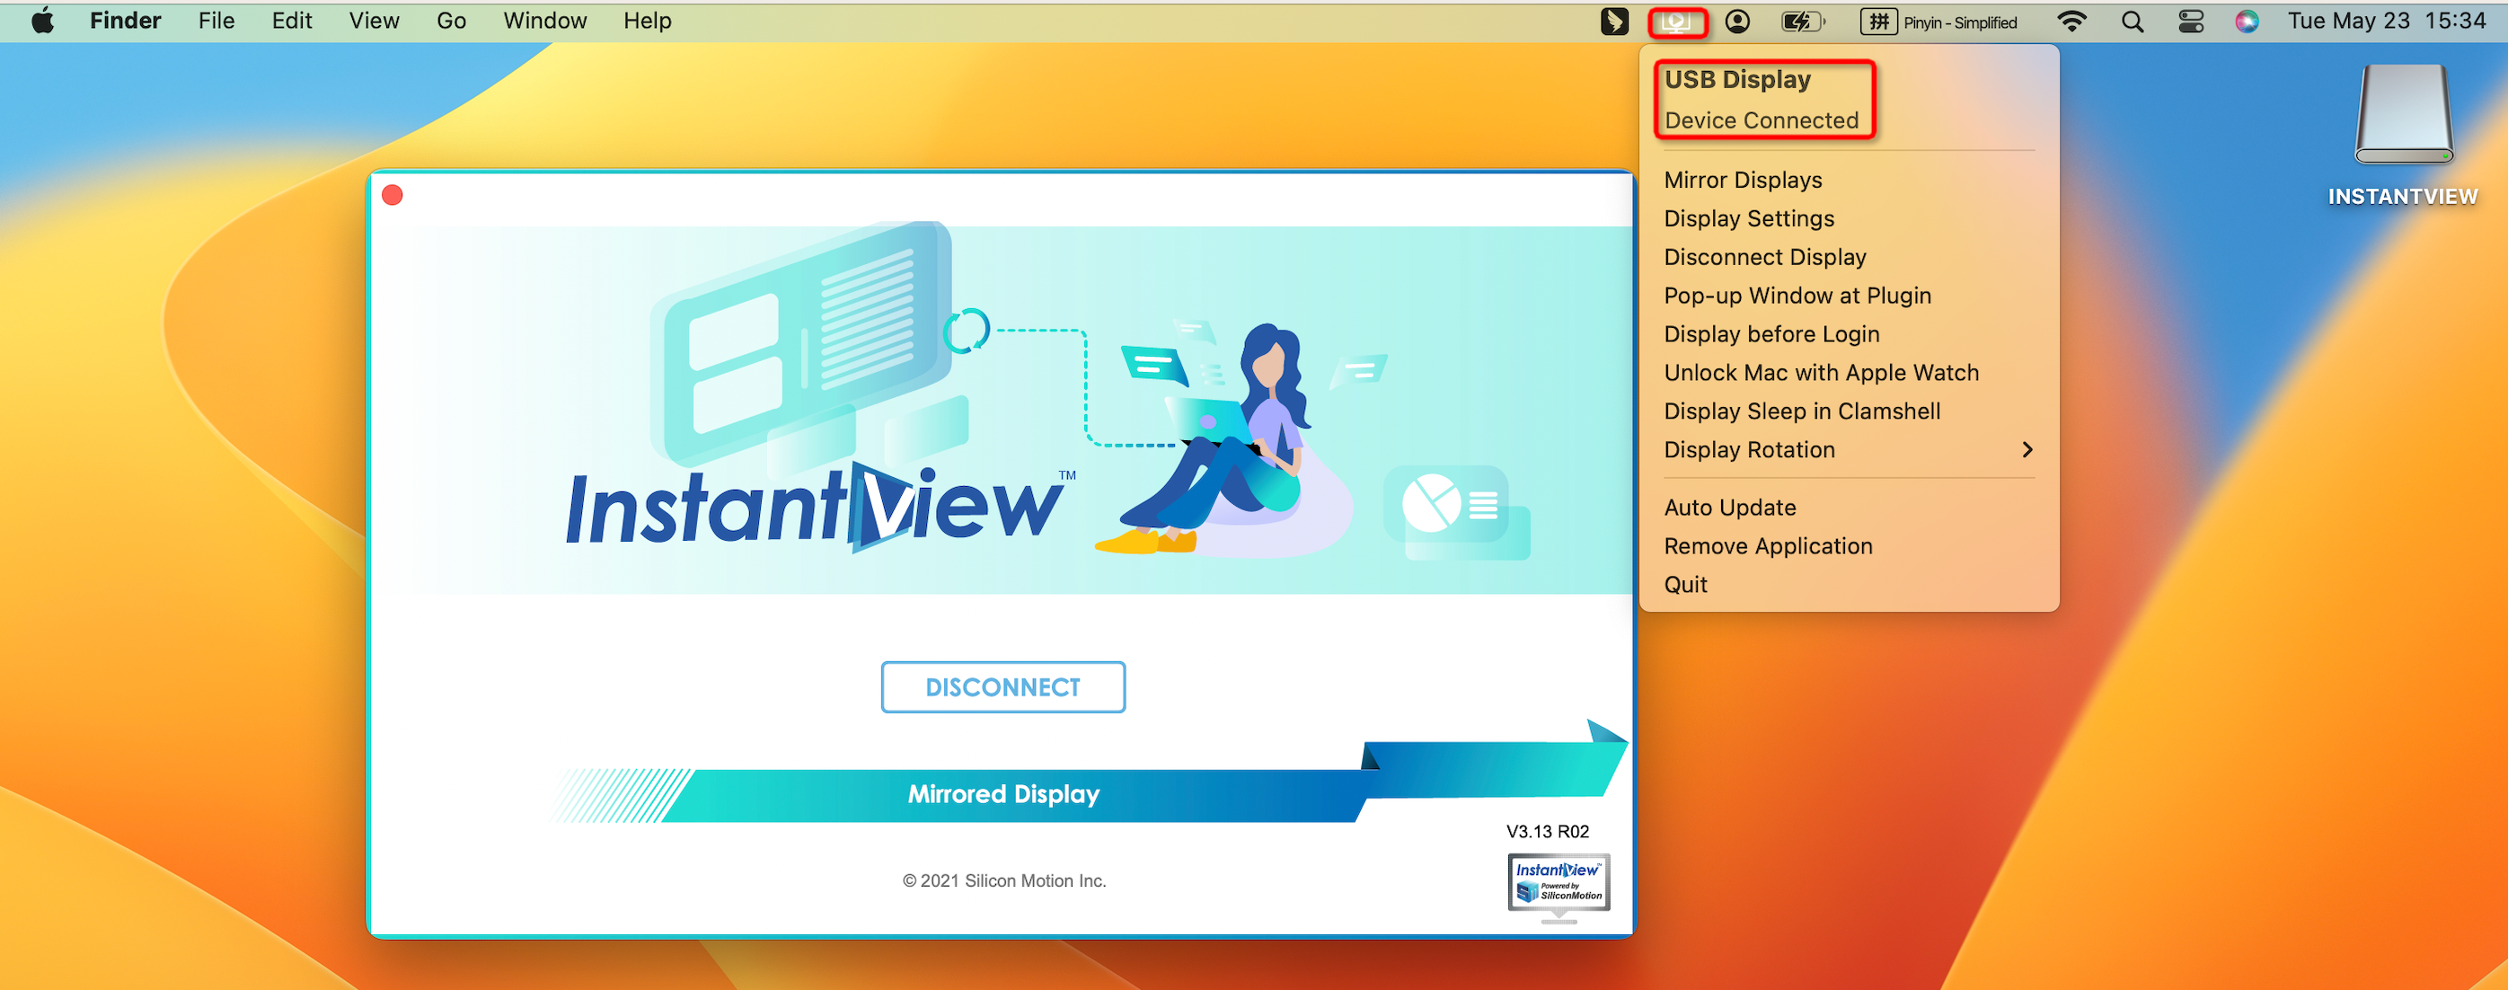
Task: Click the 2021 Silicon Motion Inc. copyright text
Action: click(1003, 881)
